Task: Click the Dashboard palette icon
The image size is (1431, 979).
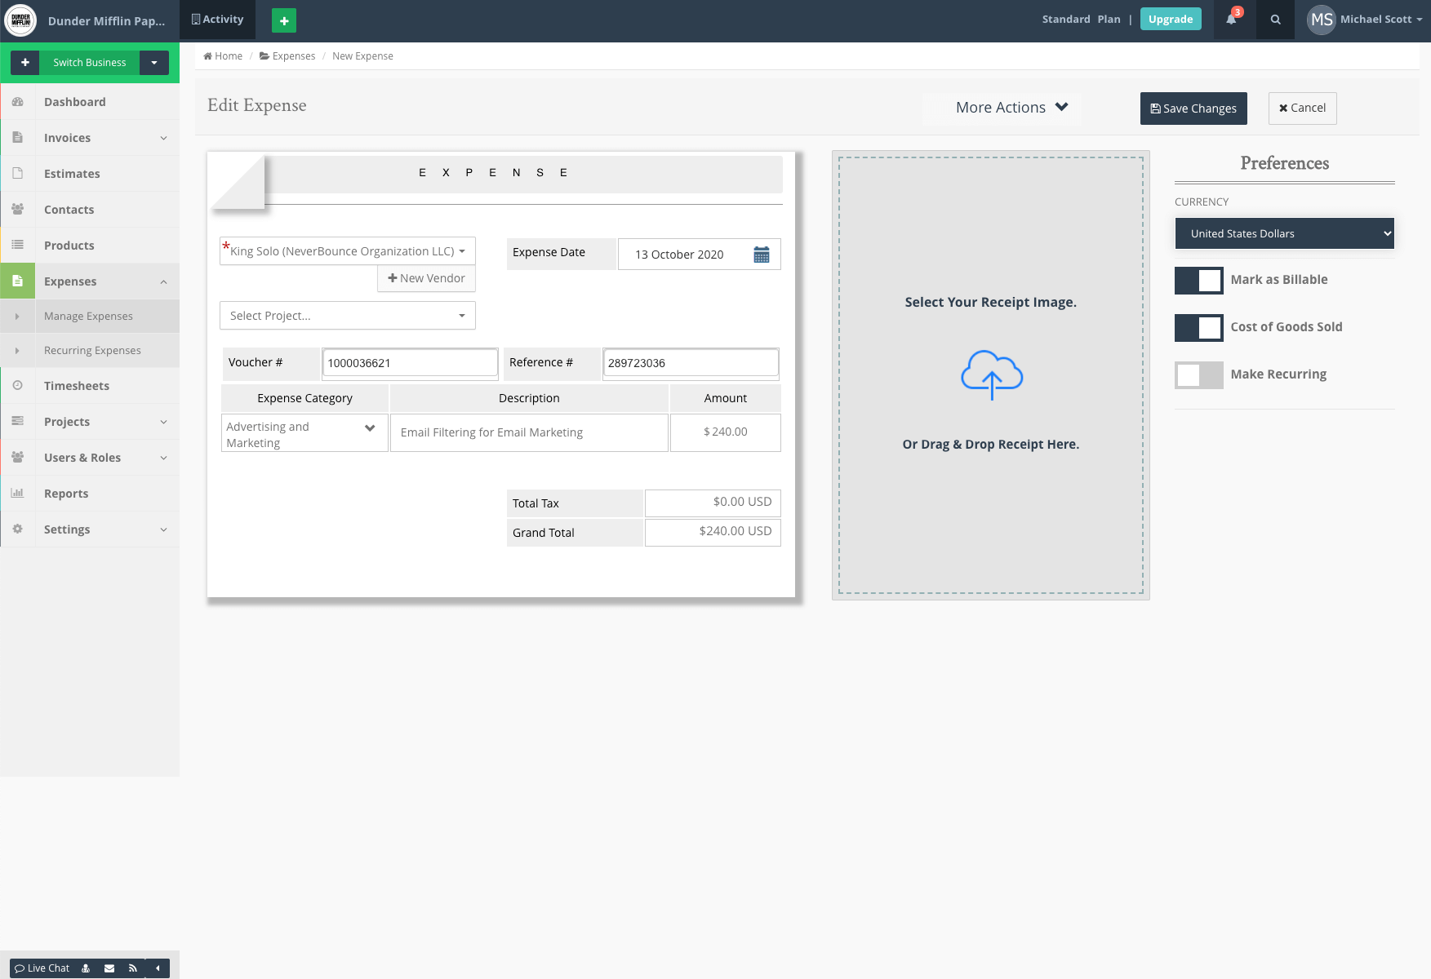Action: click(x=18, y=102)
